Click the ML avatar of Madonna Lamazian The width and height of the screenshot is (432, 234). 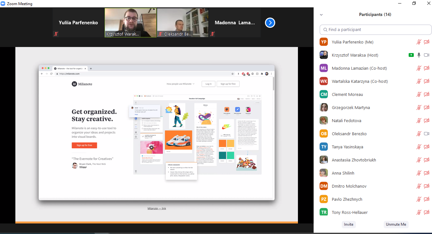(324, 68)
